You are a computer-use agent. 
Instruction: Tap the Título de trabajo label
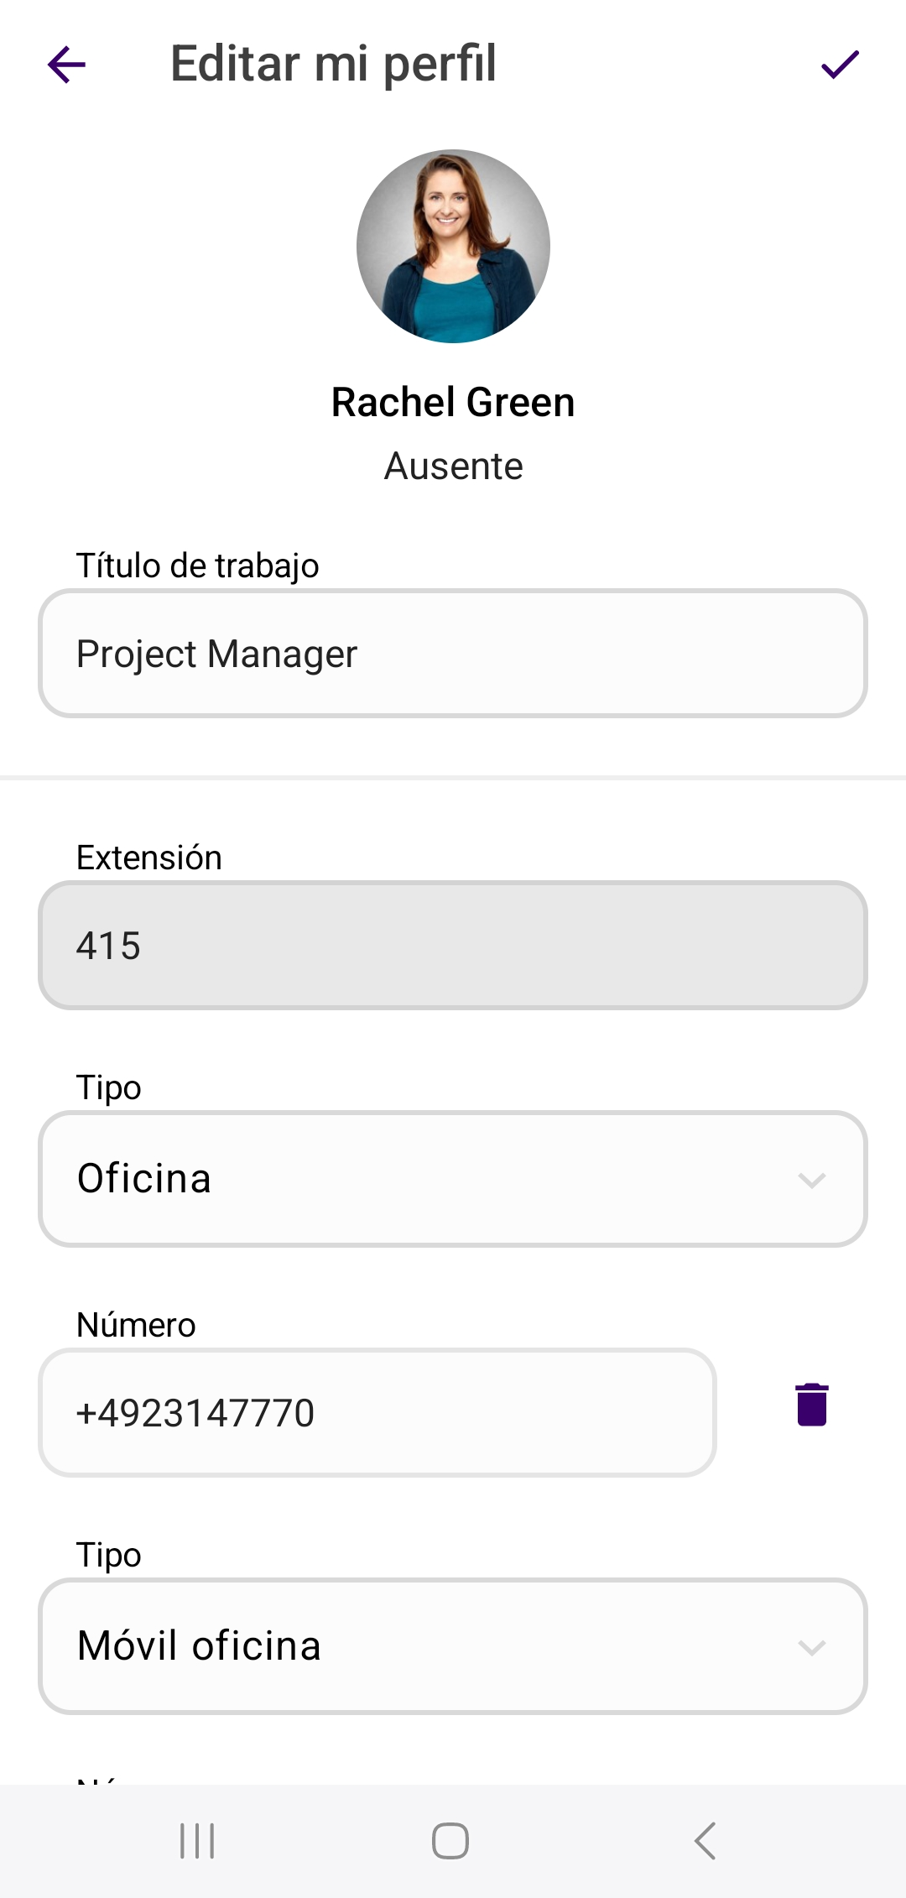click(197, 566)
